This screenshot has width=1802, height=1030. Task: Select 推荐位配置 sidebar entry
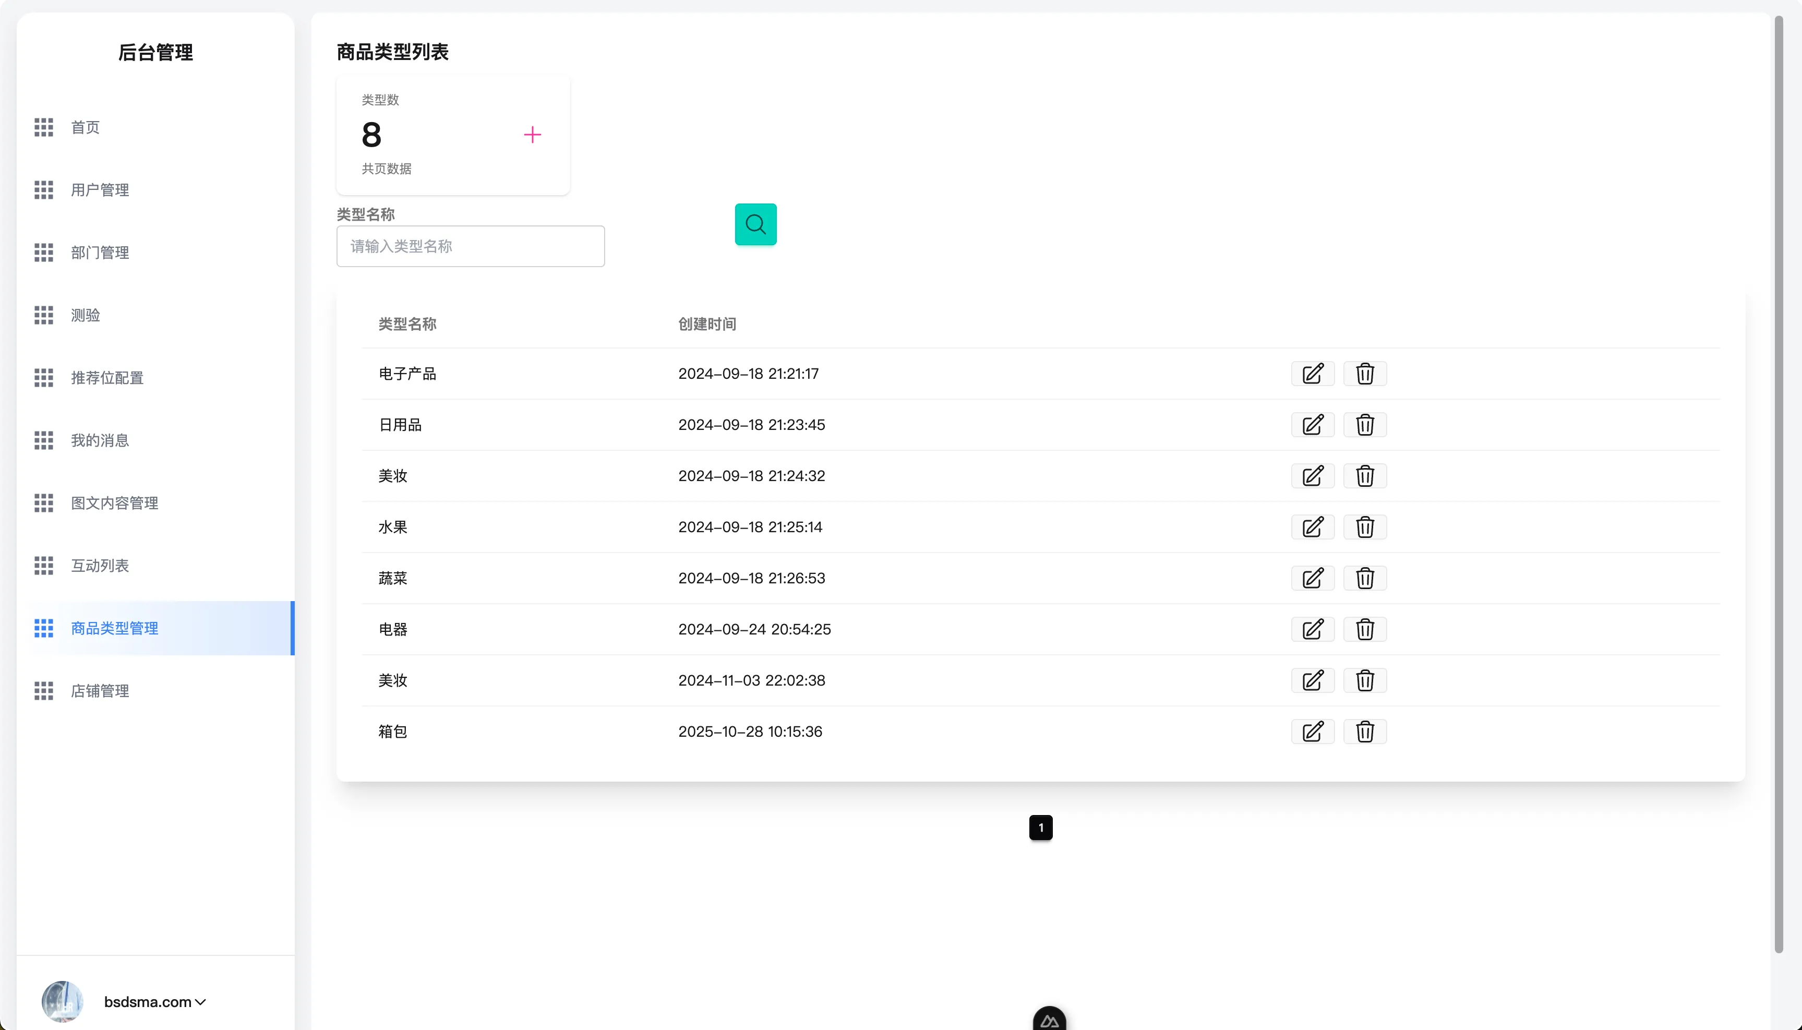pos(107,378)
